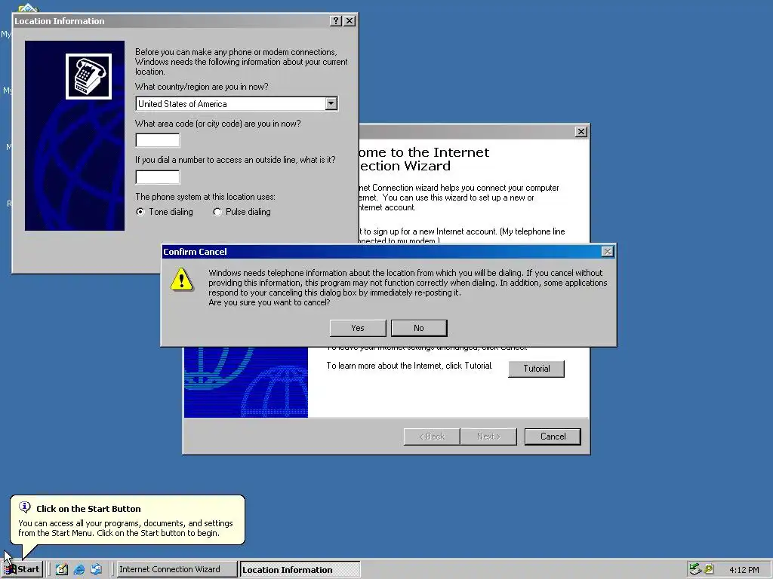Switch to Internet Connection Wizard taskbar button
Screen dimensions: 773x579
(176, 569)
